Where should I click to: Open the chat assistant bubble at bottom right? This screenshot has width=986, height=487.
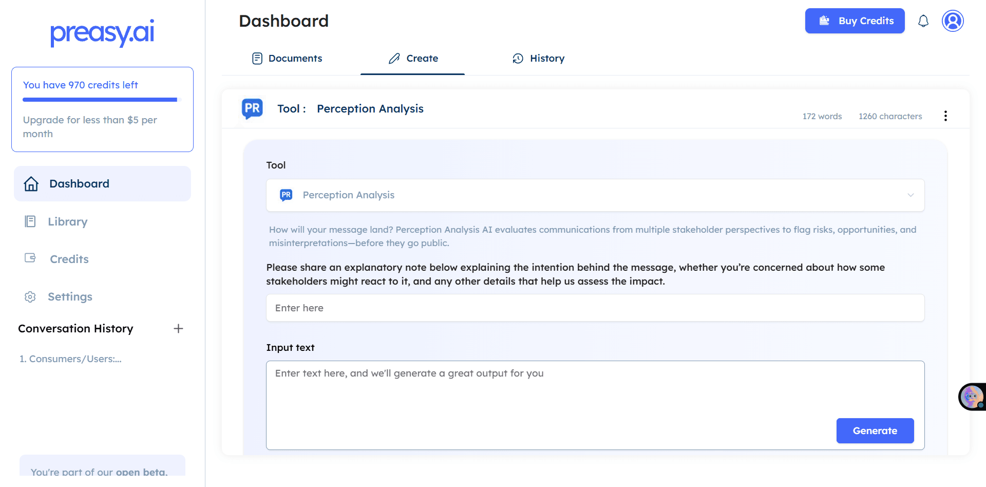(x=971, y=397)
